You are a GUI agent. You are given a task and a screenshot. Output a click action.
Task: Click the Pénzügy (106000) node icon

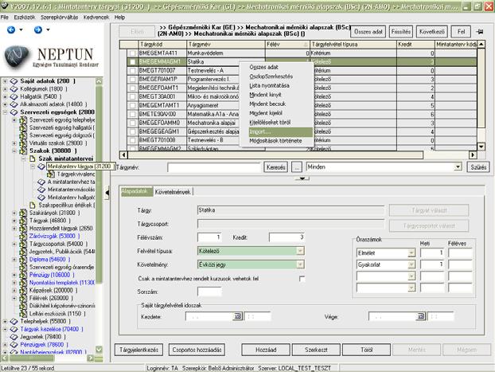coord(23,275)
